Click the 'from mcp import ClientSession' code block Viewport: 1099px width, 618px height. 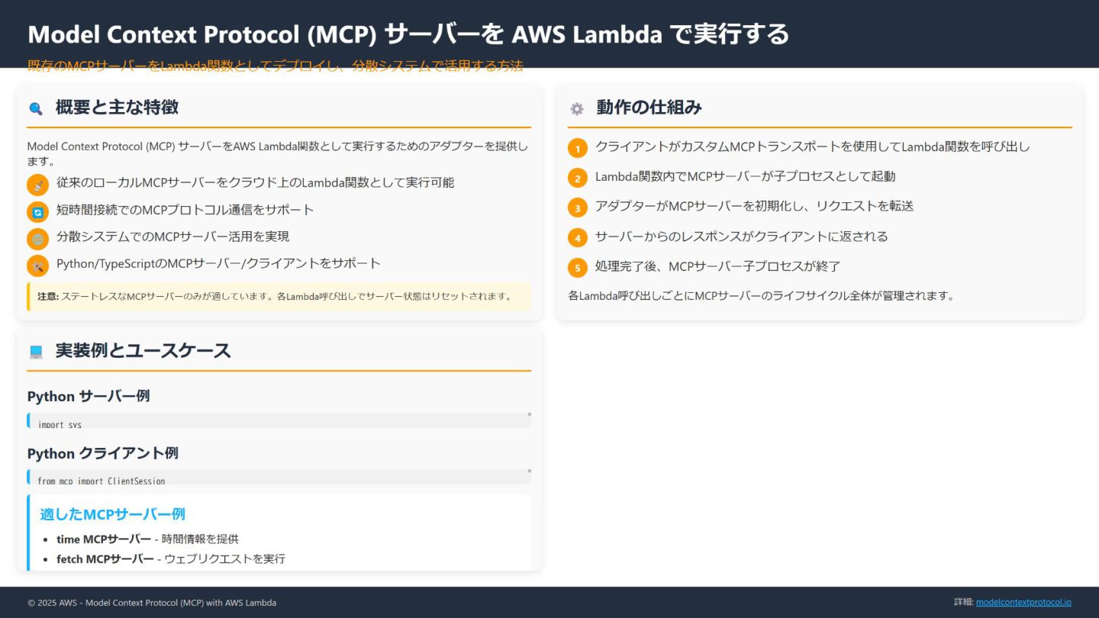pos(275,478)
